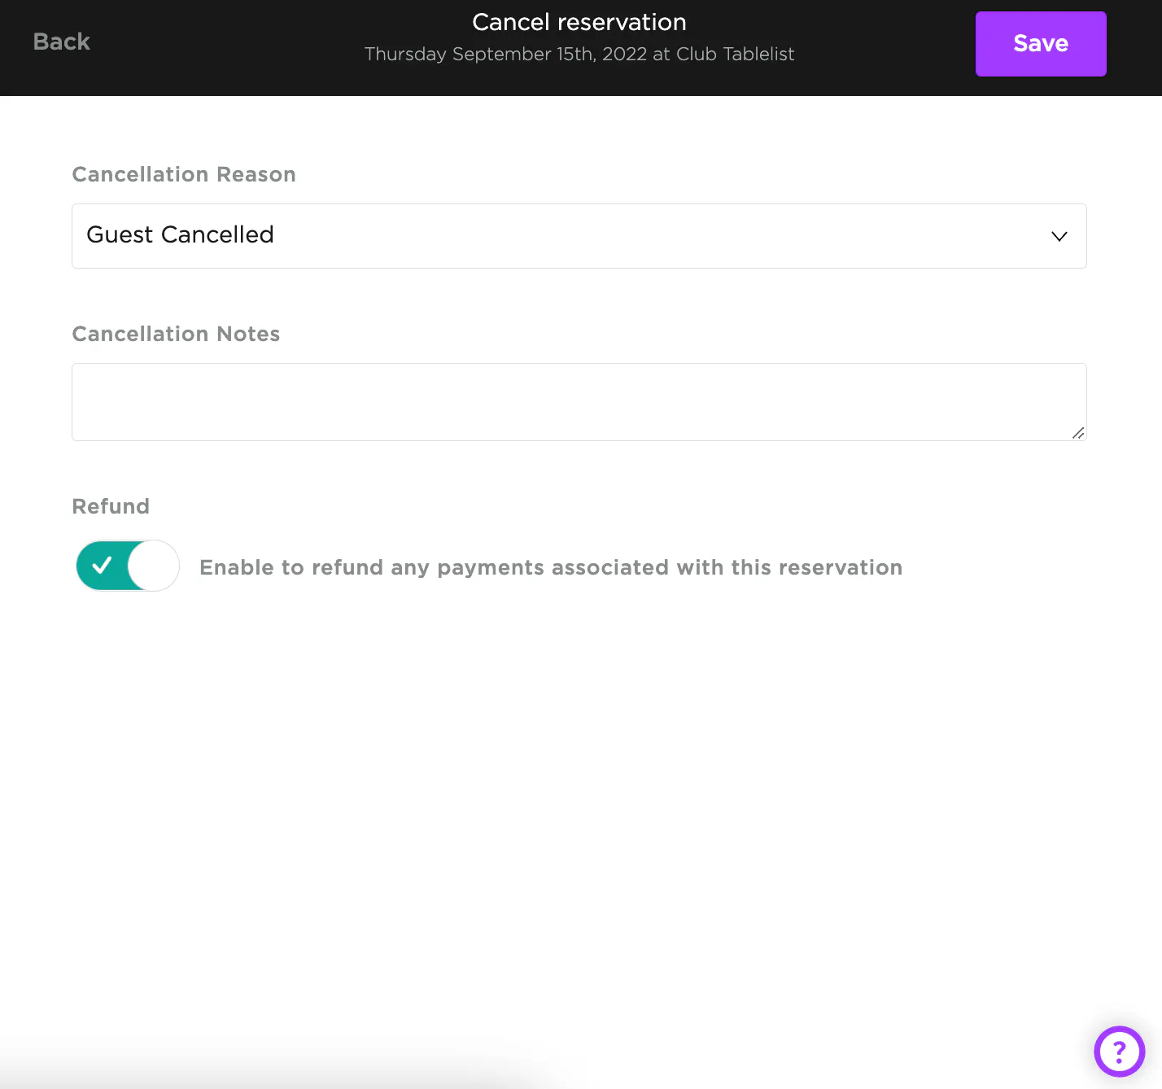Grab the Cancellation Notes resize handle
The height and width of the screenshot is (1089, 1162).
(x=1077, y=433)
